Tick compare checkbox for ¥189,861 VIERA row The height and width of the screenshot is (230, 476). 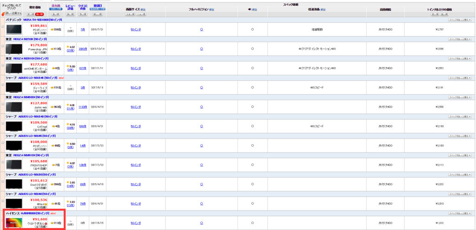[3, 26]
